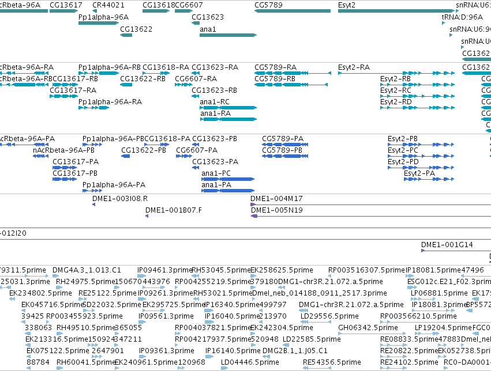Select transcript CG13618-RA
This screenshot has width=491, height=371.
pos(156,73)
